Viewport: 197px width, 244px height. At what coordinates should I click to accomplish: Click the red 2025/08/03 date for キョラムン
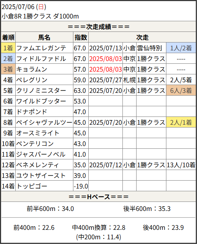pos(106,69)
